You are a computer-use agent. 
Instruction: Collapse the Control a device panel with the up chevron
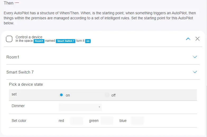(x=188, y=39)
